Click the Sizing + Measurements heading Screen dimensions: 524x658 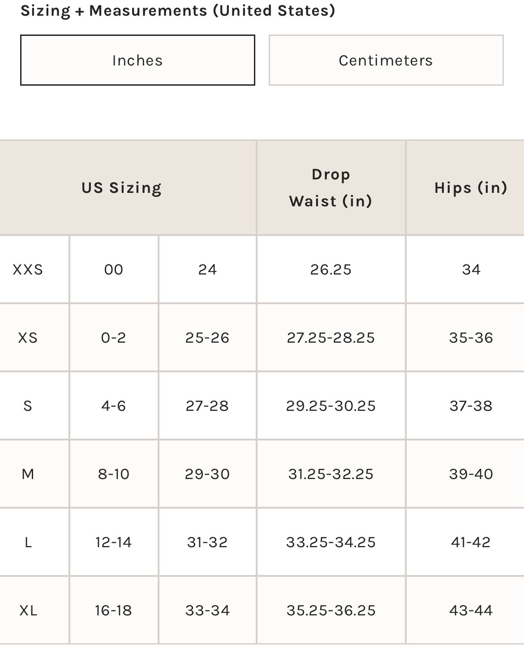point(178,10)
